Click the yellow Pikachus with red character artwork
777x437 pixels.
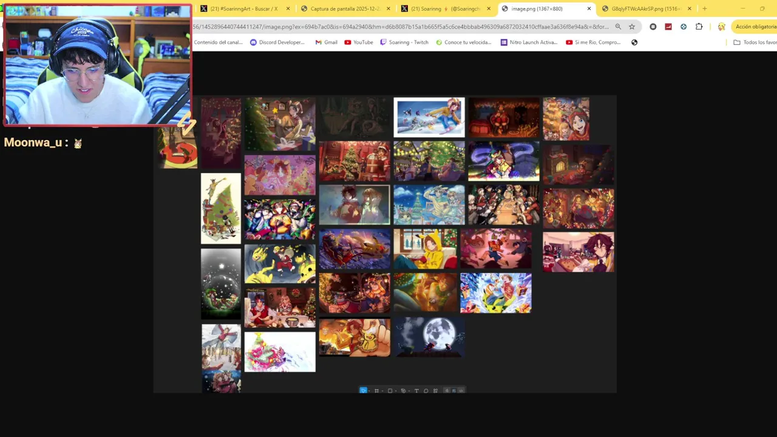tap(280, 264)
